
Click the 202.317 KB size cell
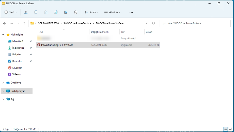[x=153, y=45]
